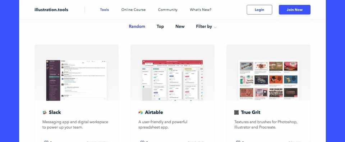Open the What's New? page
Viewport: 345px width, 142px height.
pyautogui.click(x=201, y=10)
